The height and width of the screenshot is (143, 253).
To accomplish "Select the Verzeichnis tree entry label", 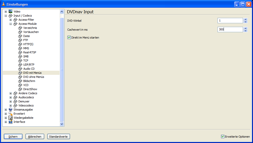I will (x=30, y=28).
